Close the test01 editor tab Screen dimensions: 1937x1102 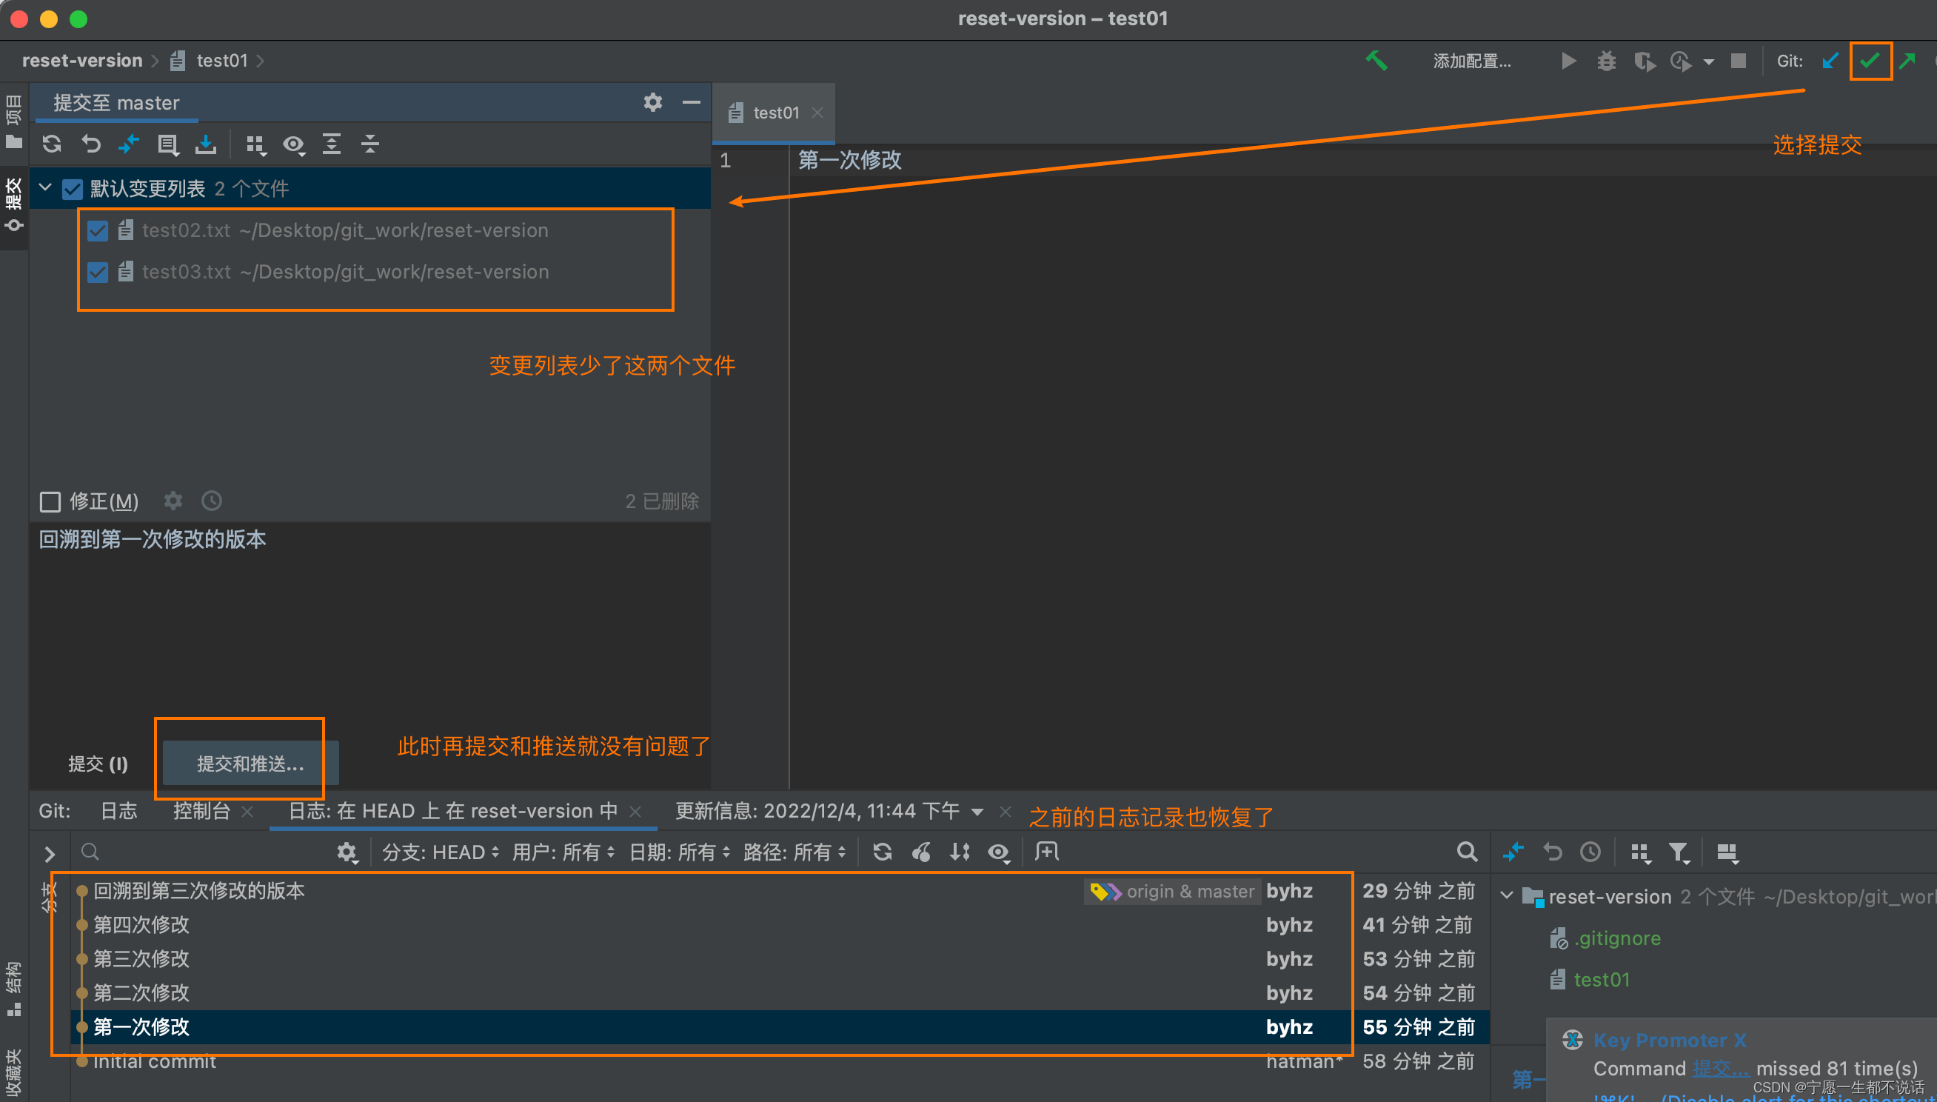(x=817, y=113)
